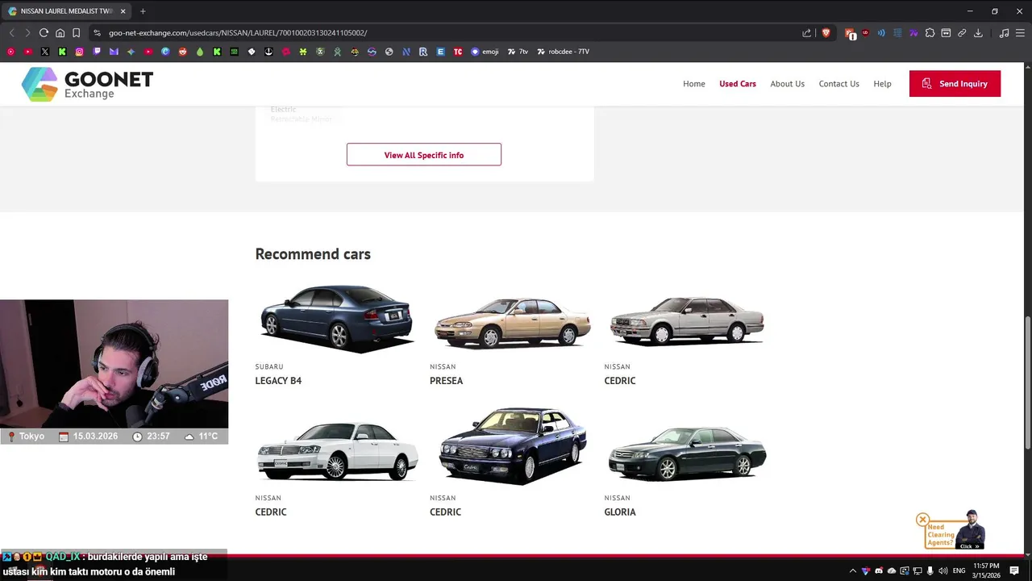The image size is (1032, 581).
Task: Open the browser hamburger menu
Action: [x=1020, y=33]
